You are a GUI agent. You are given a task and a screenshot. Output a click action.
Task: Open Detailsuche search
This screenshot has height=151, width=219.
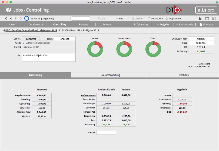click(155, 18)
